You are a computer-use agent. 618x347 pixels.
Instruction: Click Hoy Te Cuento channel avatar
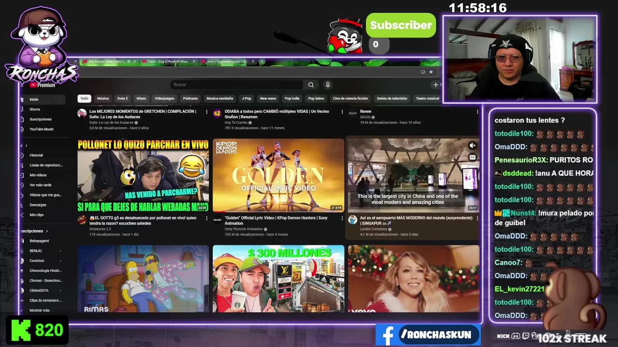pos(217,114)
